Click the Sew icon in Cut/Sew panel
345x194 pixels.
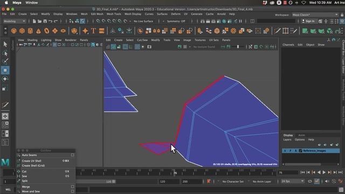pos(18,176)
